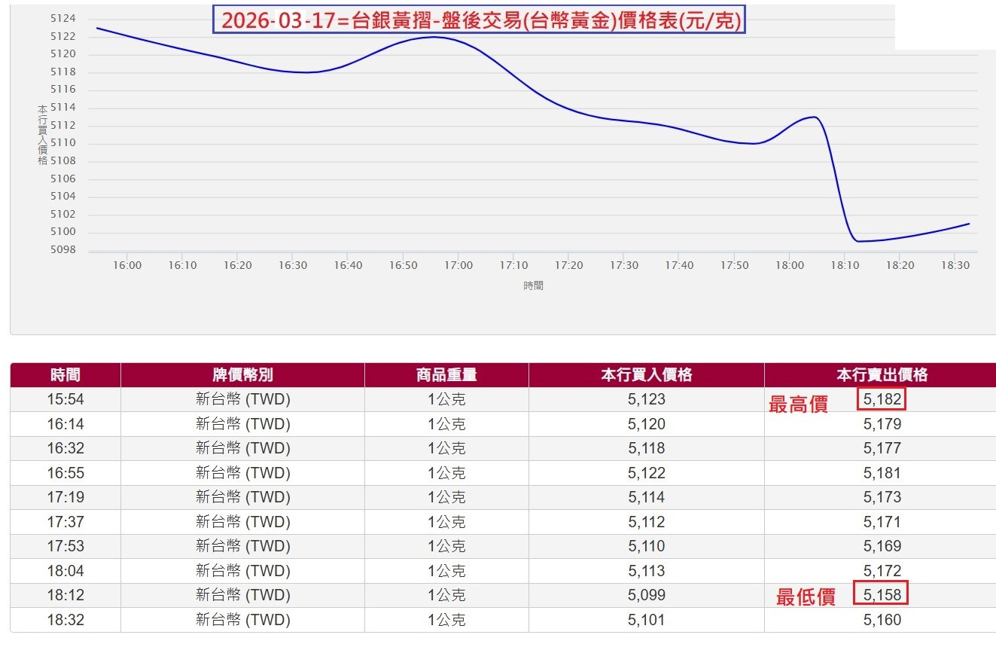Click the 18:10 label on chart x-axis

[845, 265]
